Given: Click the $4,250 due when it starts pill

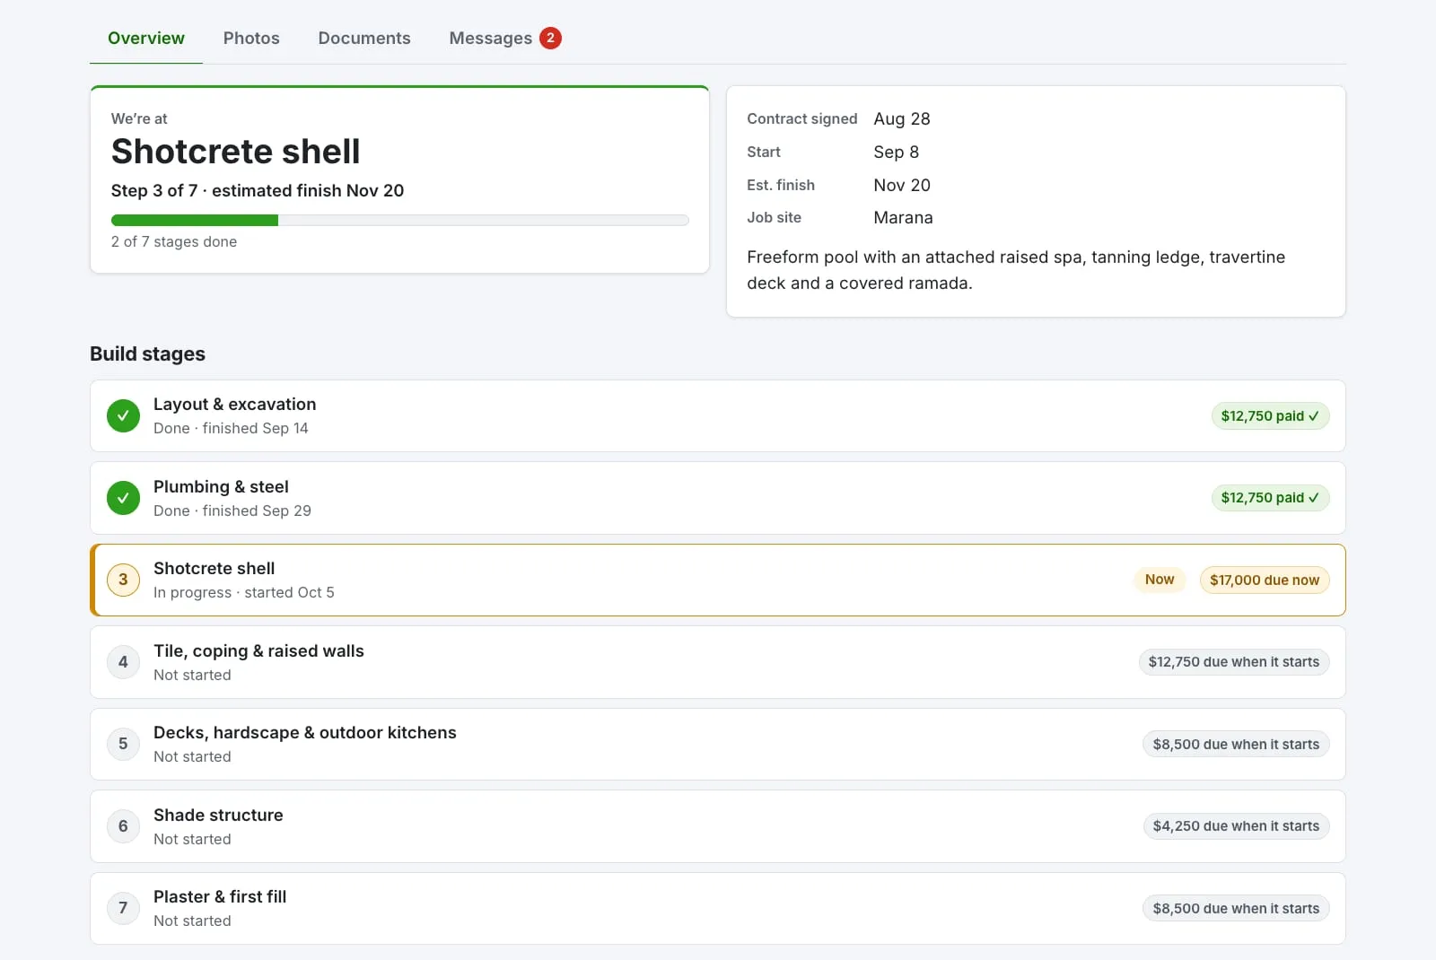Looking at the screenshot, I should coord(1236,826).
